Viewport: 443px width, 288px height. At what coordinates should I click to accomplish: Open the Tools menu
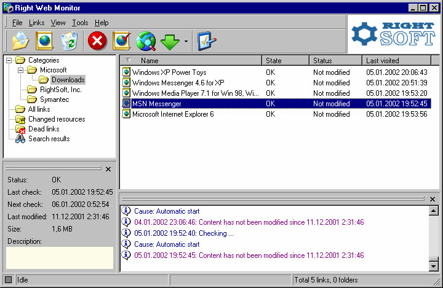point(80,23)
